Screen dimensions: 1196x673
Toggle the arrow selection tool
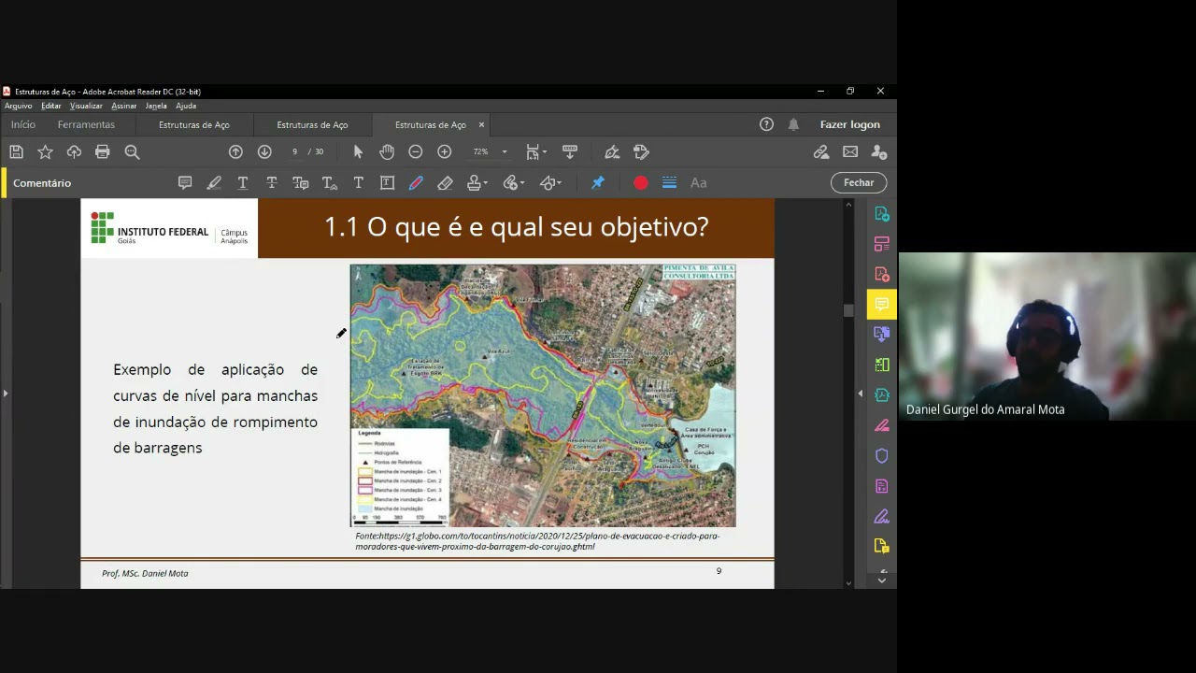358,151
